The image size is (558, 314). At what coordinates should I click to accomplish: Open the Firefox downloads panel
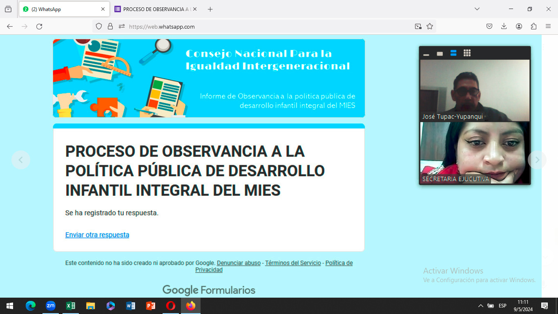click(x=504, y=27)
